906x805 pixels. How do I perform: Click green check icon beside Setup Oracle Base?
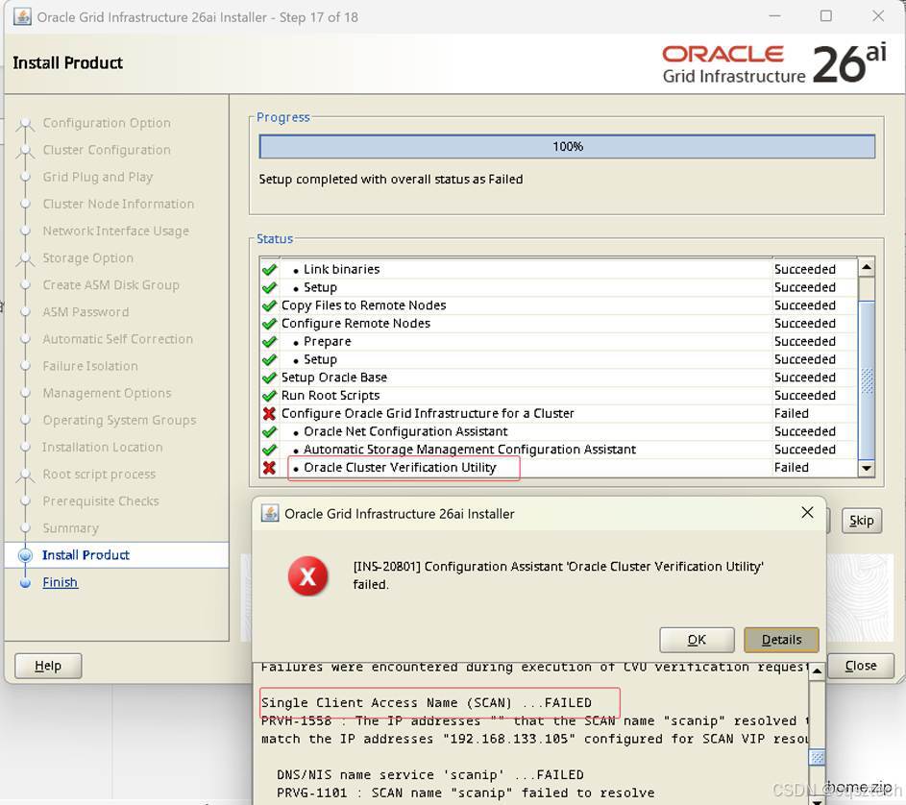pyautogui.click(x=269, y=378)
